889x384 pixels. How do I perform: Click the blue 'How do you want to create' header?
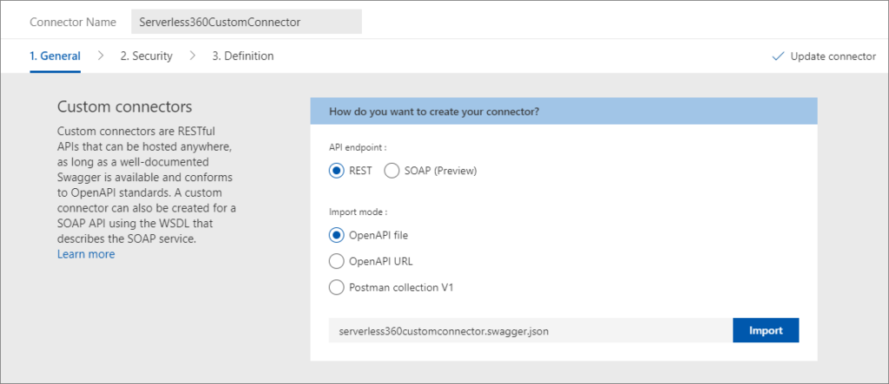coord(563,112)
